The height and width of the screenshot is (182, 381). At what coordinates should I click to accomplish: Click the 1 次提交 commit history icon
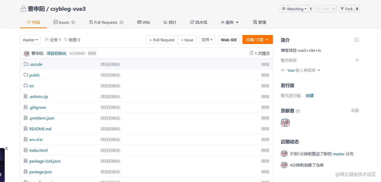pyautogui.click(x=251, y=53)
